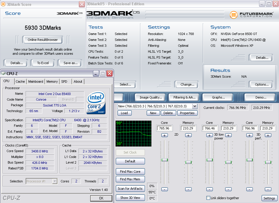Increase 3D low power Memory clock plus button

(x=228, y=135)
